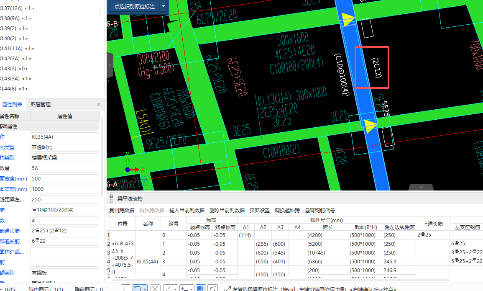Select KL37(12A) in the component list
Viewport: 483px width, 291px height.
17,8
